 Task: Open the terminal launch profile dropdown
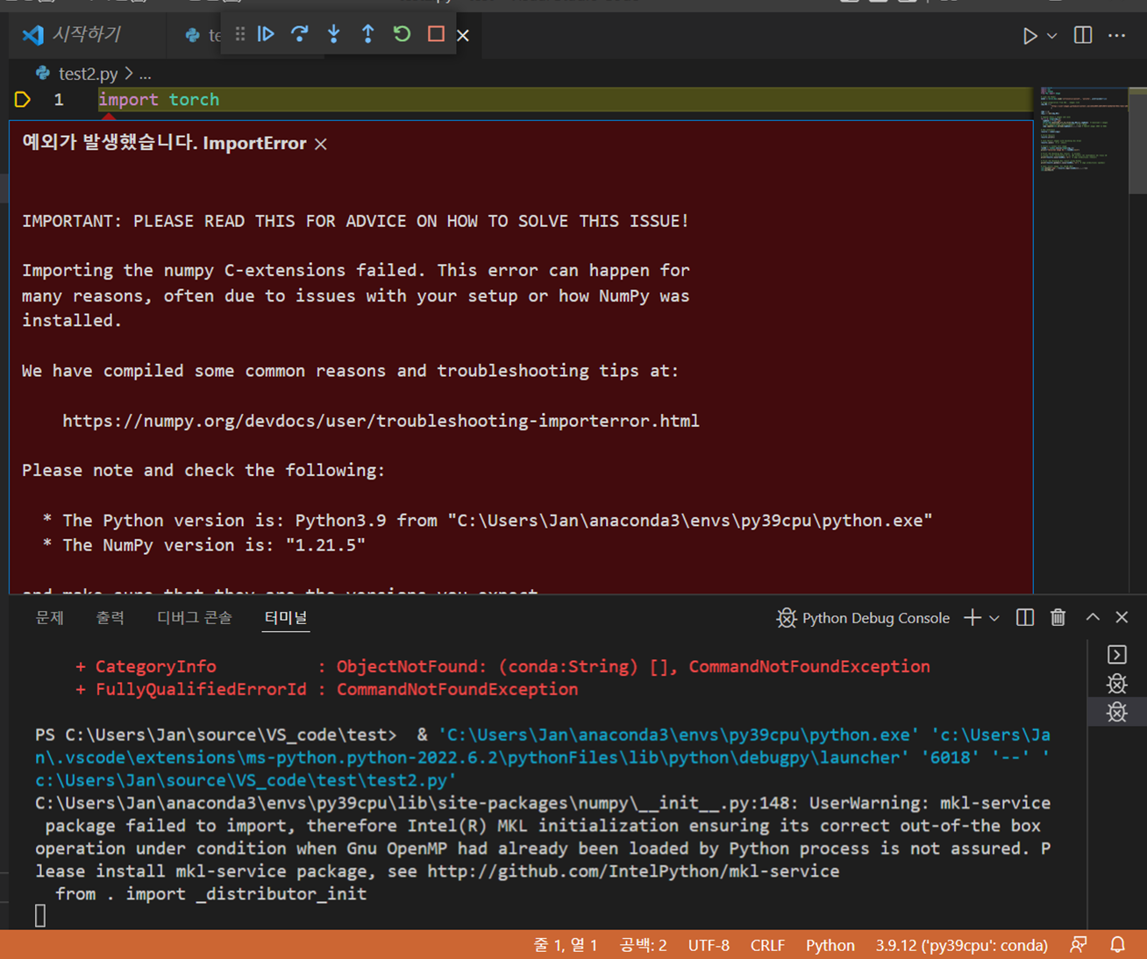point(994,618)
